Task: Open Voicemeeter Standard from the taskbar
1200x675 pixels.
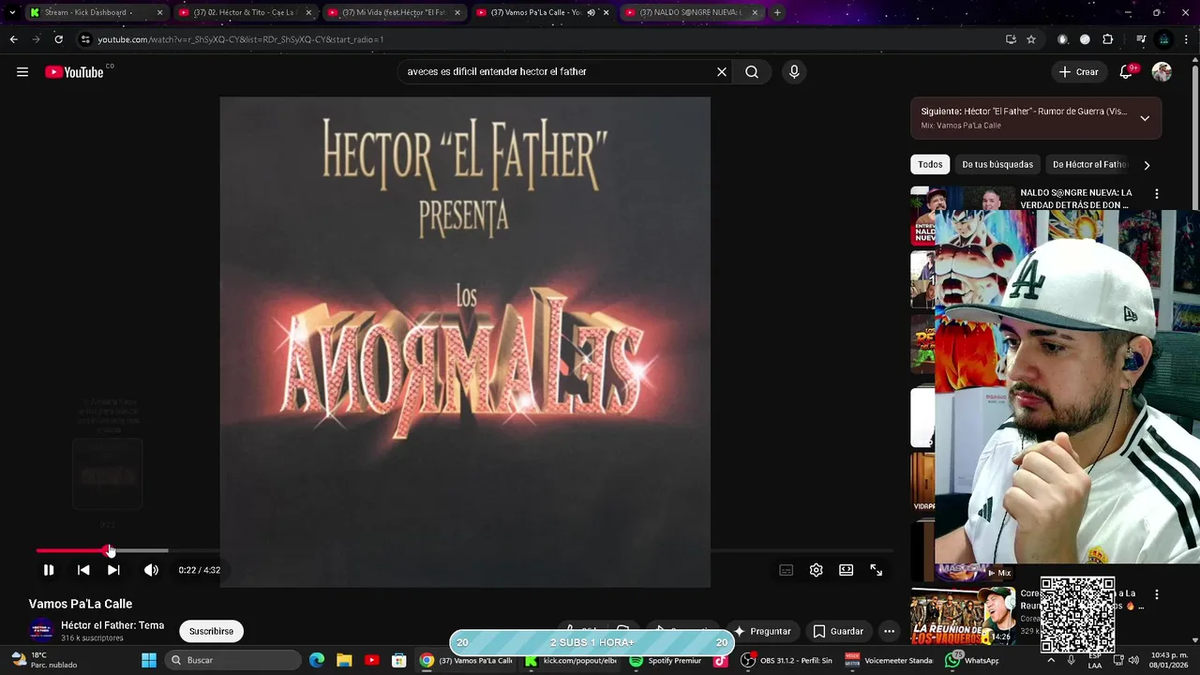Action: point(890,660)
